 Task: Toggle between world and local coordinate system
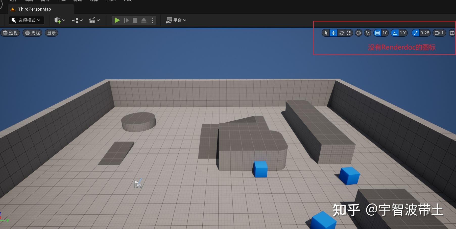358,33
